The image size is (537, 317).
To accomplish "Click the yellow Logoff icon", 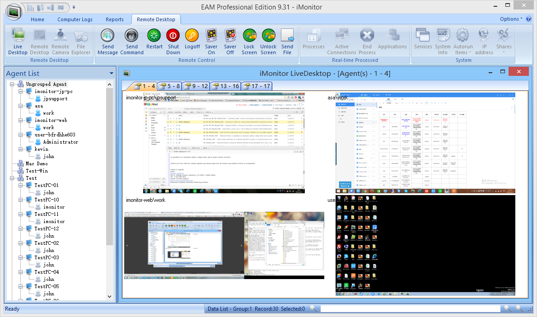I will click(192, 42).
